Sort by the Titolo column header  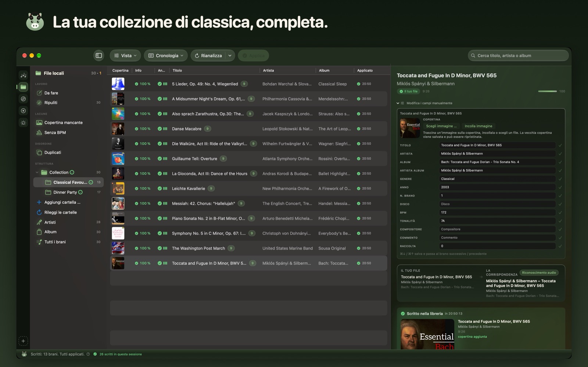[x=177, y=70]
